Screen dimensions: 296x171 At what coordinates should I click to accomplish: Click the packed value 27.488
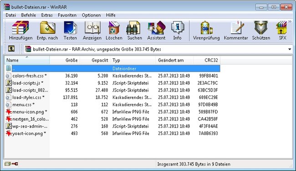(102, 90)
